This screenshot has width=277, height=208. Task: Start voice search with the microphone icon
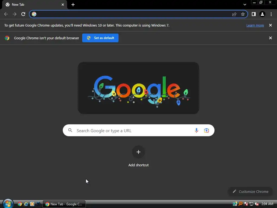tap(196, 131)
